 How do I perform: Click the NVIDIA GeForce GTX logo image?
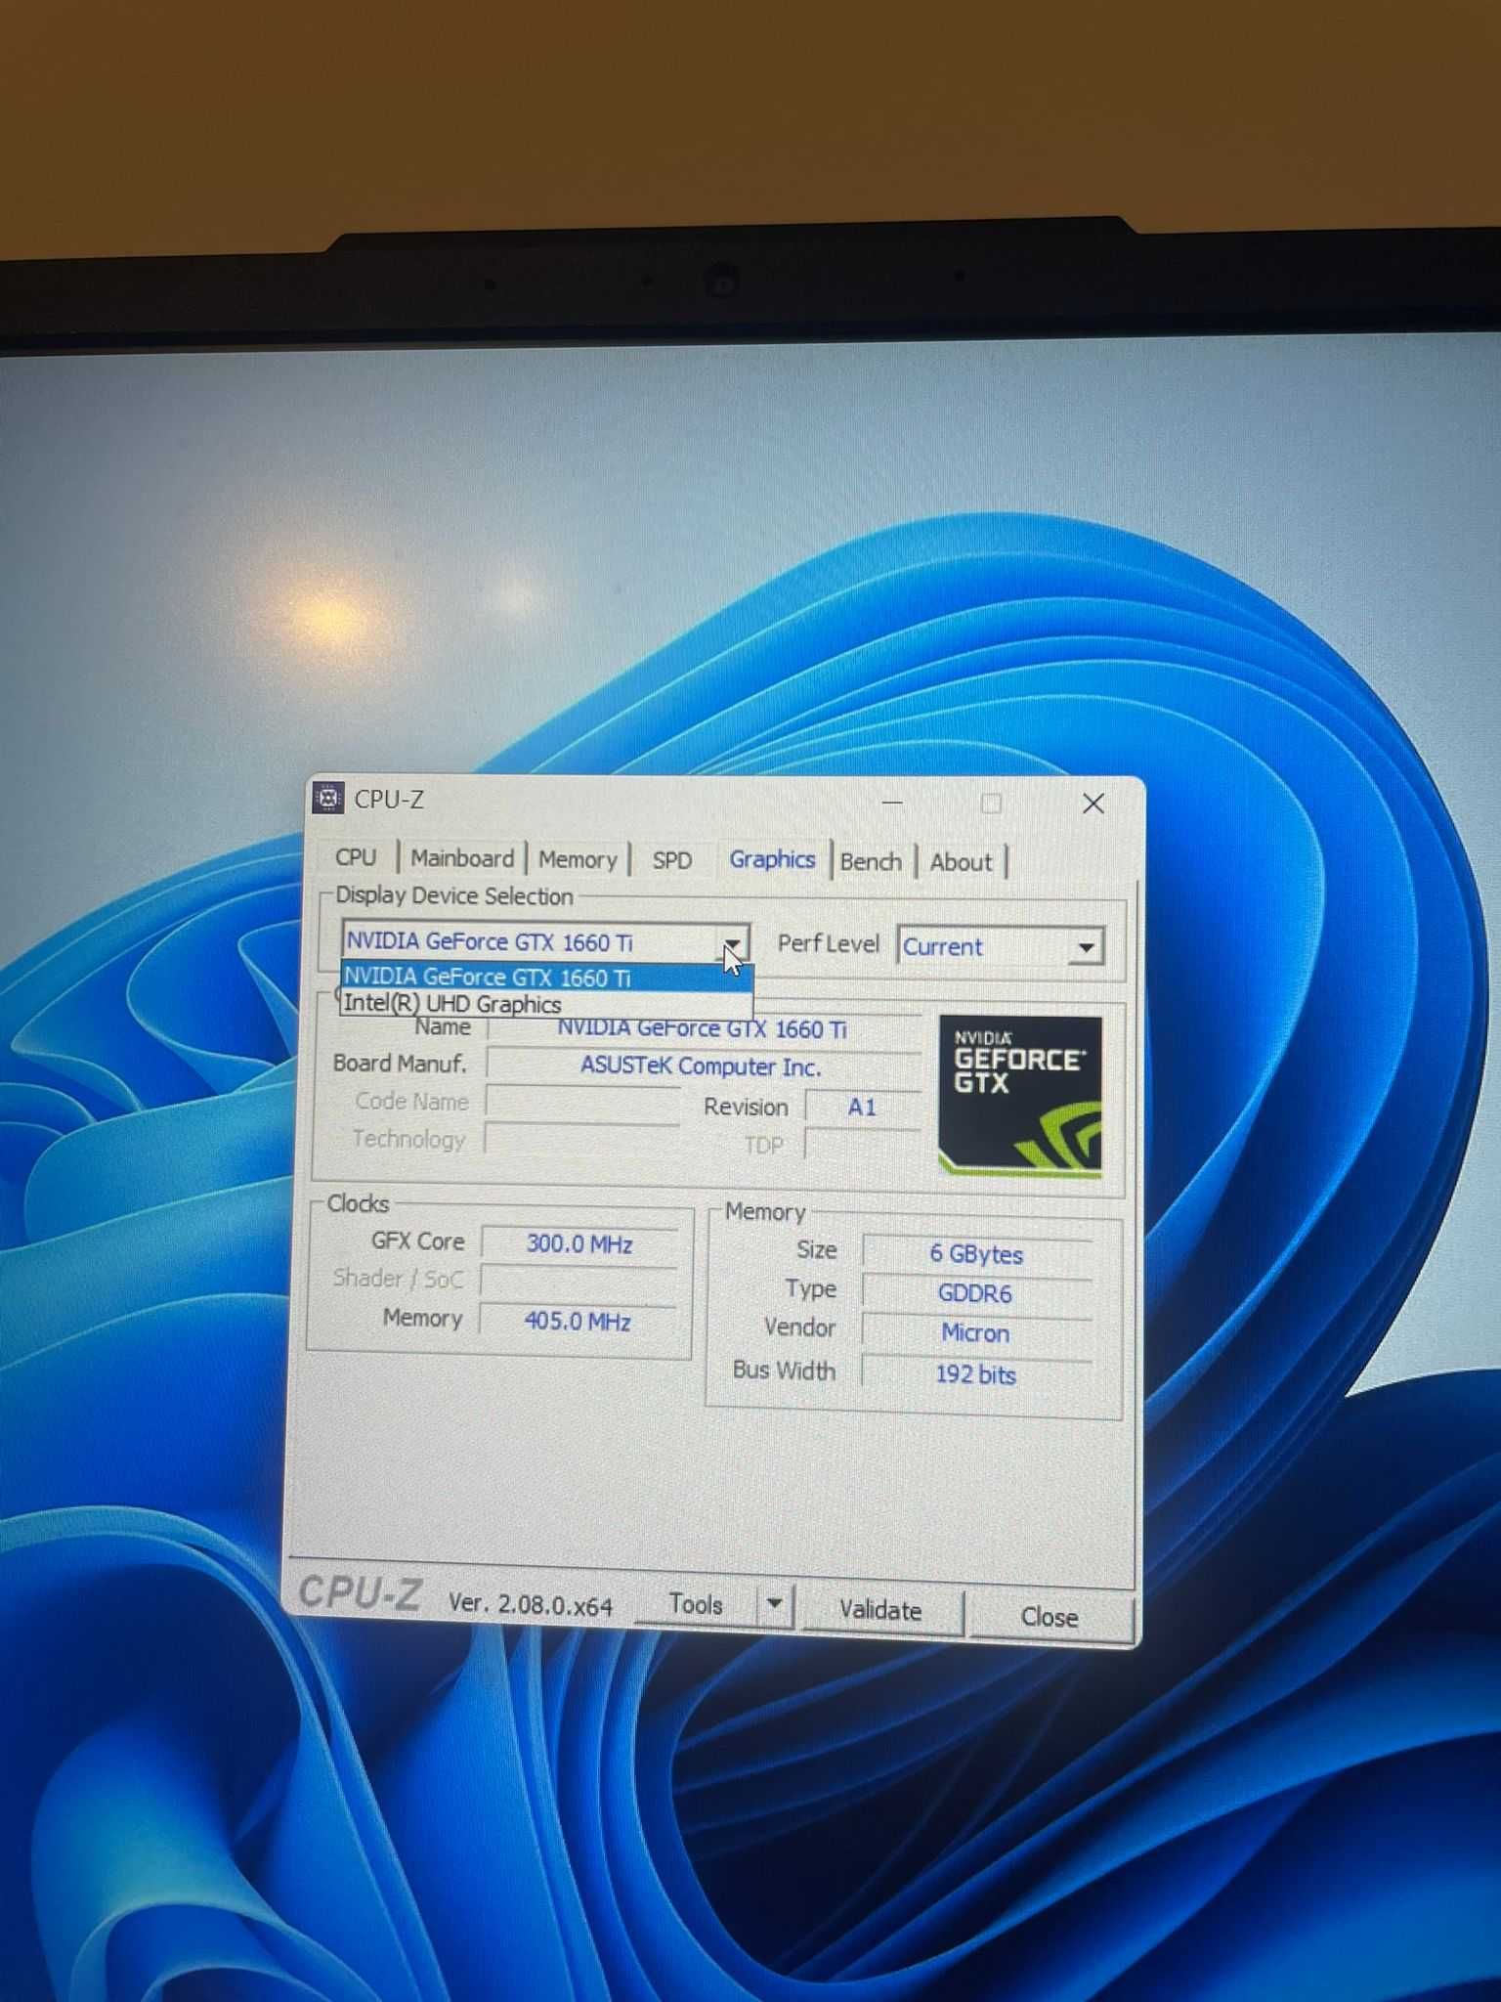(1020, 1095)
